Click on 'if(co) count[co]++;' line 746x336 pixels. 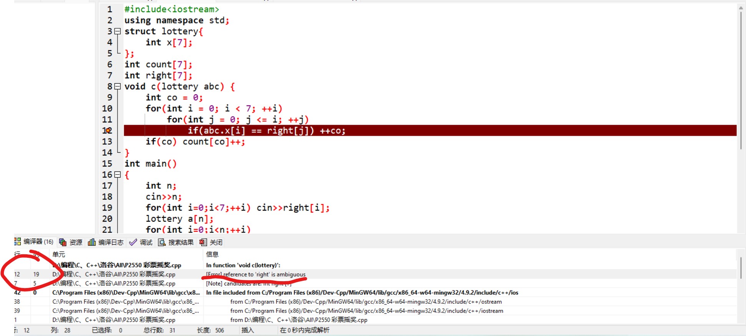tap(195, 142)
